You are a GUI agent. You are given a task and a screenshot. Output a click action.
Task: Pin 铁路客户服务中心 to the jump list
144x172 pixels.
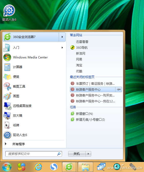(119, 89)
